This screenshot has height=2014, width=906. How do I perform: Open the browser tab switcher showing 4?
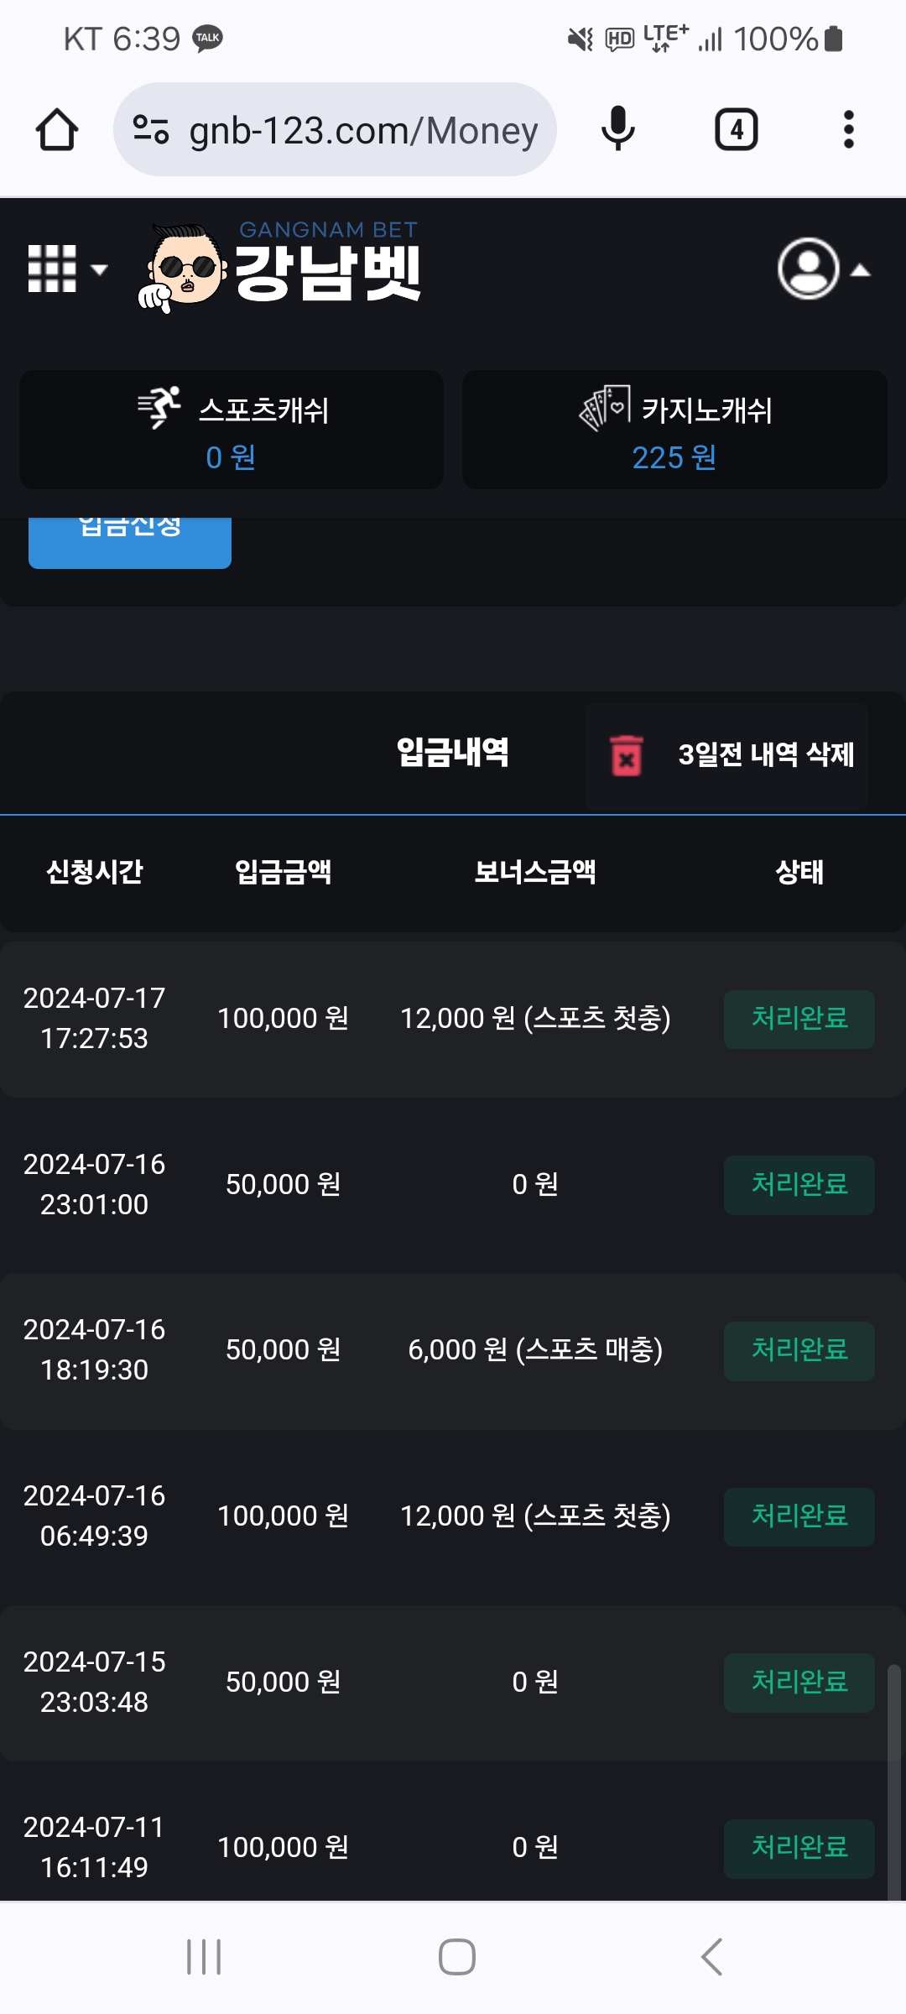pos(736,130)
